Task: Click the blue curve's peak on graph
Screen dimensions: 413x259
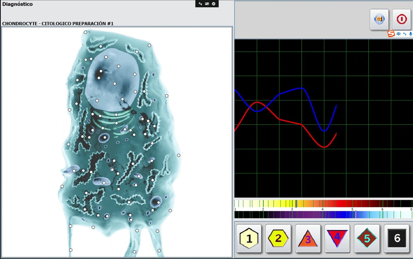Action: 301,88
